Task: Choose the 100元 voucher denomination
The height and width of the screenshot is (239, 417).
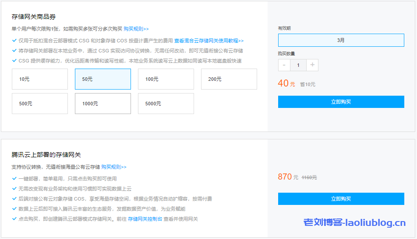Action: [x=166, y=79]
